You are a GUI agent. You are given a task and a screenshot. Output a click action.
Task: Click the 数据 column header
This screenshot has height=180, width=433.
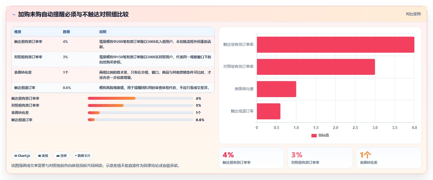66,32
